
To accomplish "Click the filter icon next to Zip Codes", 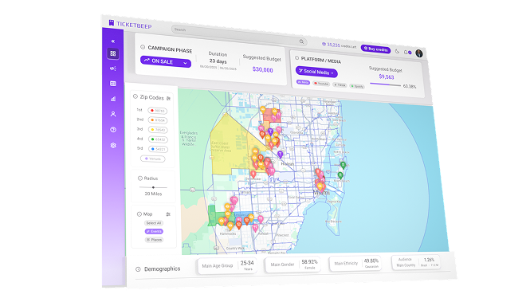I will pos(168,98).
